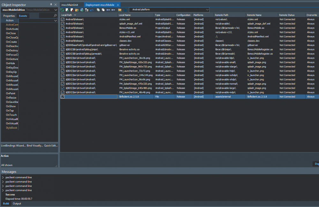Toggle the libfbclient.so.2.5.8 row checkbox
The width and height of the screenshot is (319, 207).
pos(63,97)
